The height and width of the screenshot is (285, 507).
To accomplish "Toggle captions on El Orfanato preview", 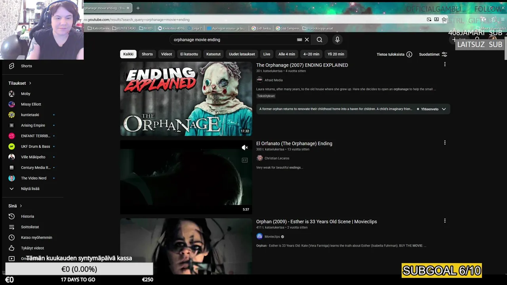I will click(245, 160).
